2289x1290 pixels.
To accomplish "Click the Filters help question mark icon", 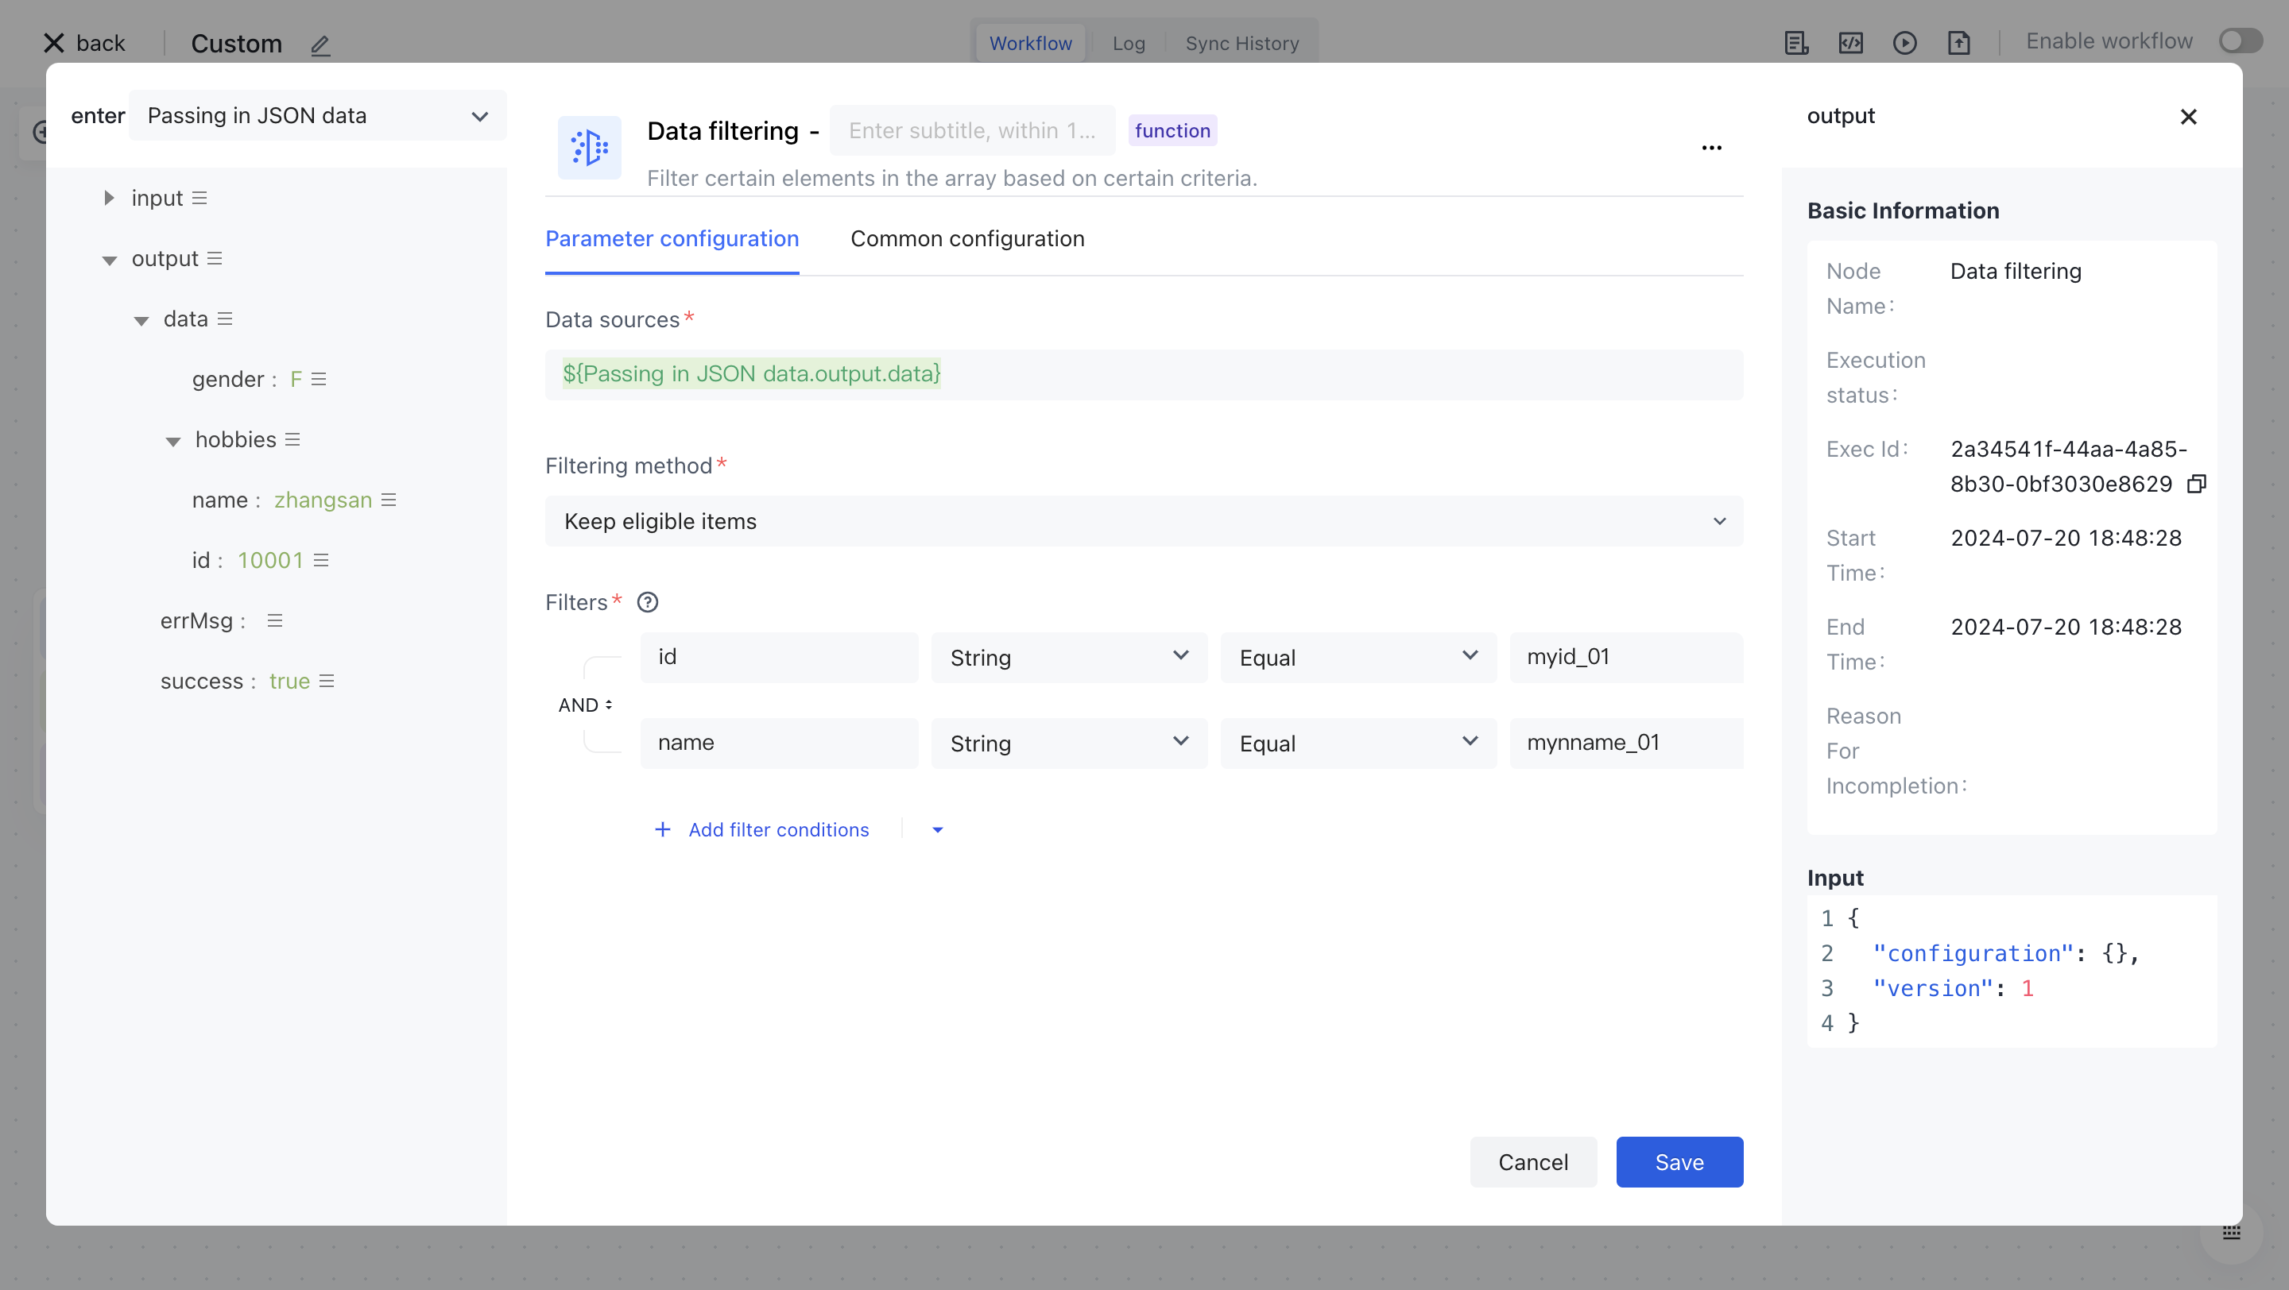I will (648, 603).
